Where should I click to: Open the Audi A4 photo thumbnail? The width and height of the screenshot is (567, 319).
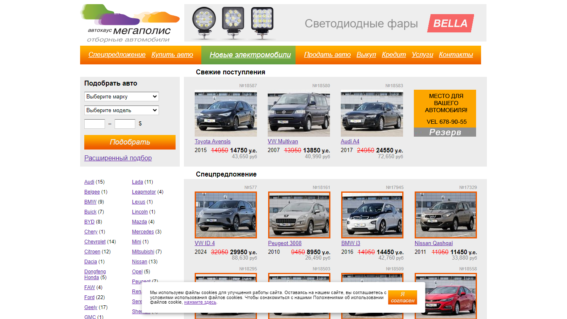coord(372,113)
